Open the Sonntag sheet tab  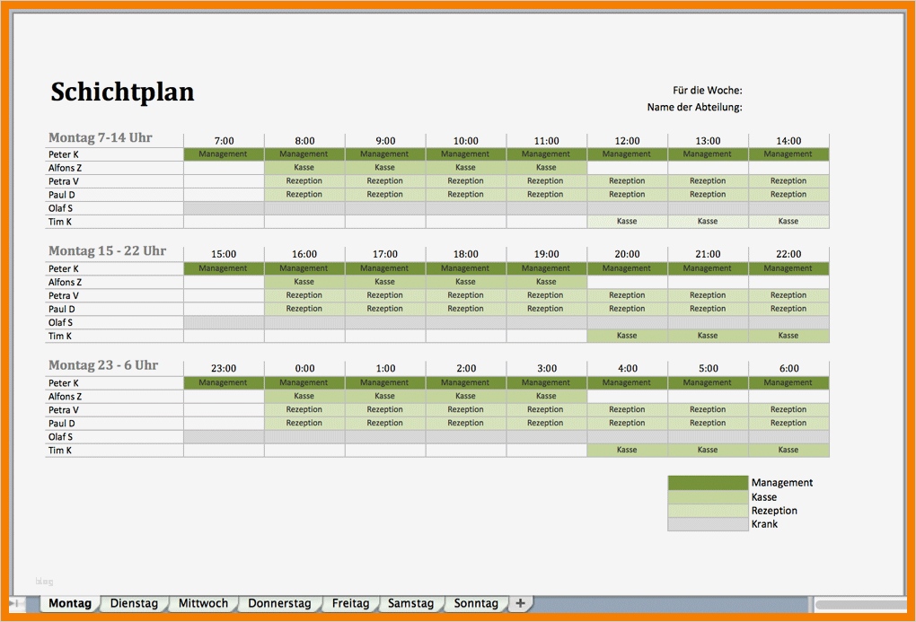coord(475,603)
